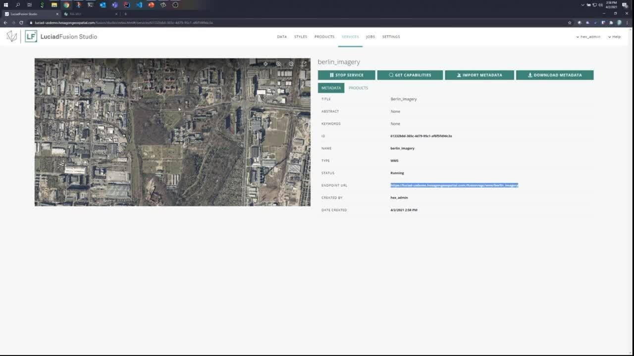Click the browser address bar

tap(297, 23)
